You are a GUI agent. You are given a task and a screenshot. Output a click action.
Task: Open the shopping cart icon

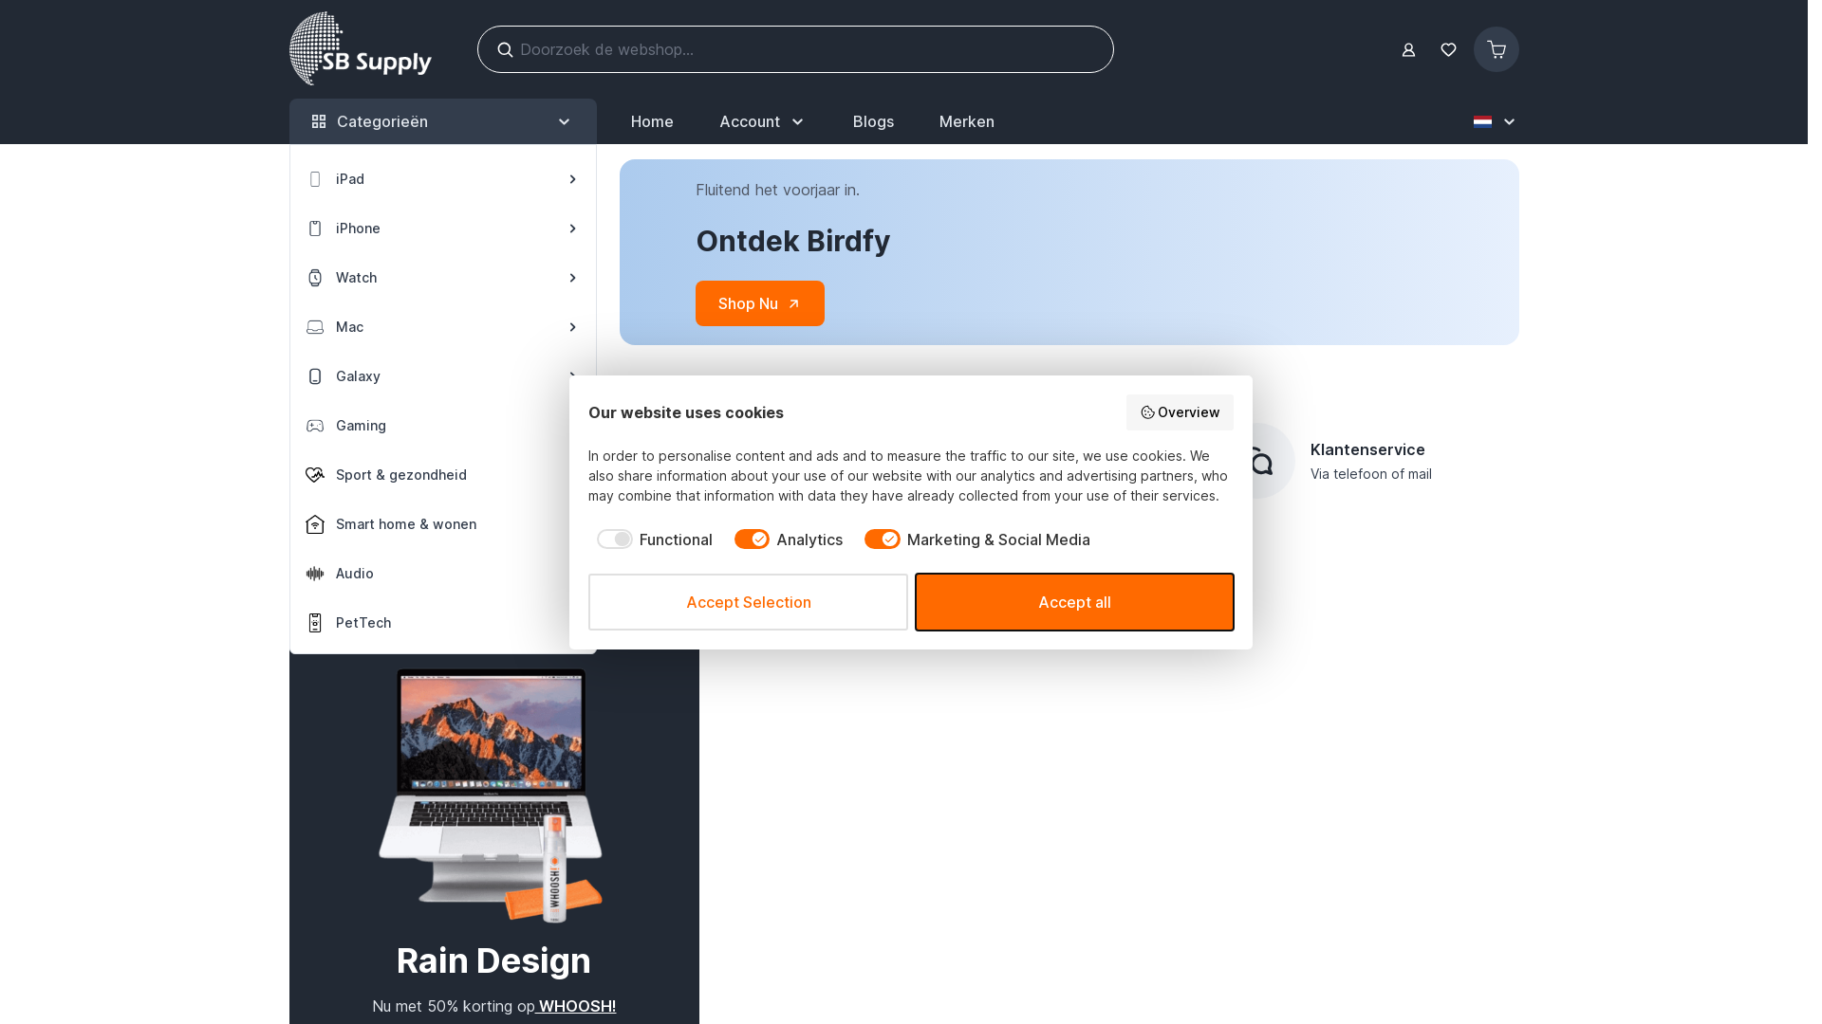tap(1496, 49)
